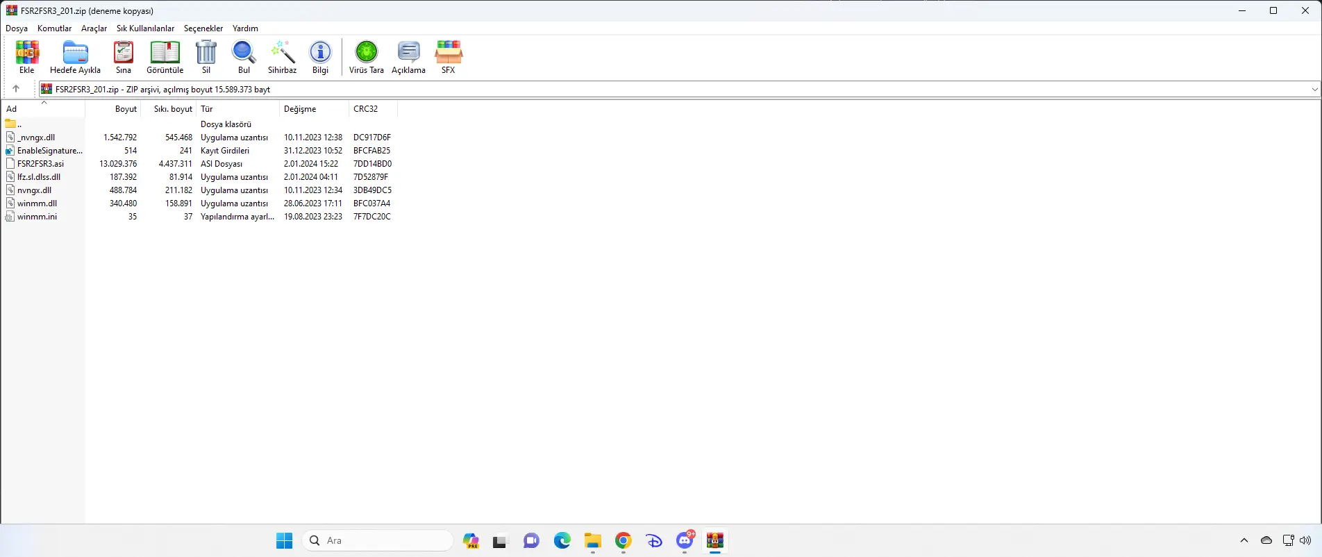Screen dimensions: 1322x557
Task: Expand the archive path dropdown arrow
Action: (x=1314, y=89)
